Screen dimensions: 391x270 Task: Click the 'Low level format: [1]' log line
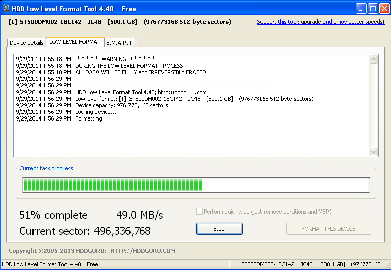(165, 99)
